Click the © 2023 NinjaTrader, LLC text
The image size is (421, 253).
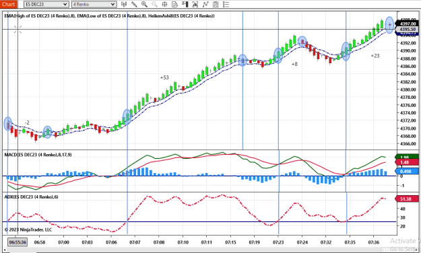click(28, 229)
